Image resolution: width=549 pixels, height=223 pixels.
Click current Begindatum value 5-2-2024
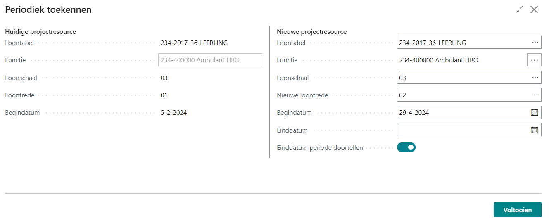[173, 112]
